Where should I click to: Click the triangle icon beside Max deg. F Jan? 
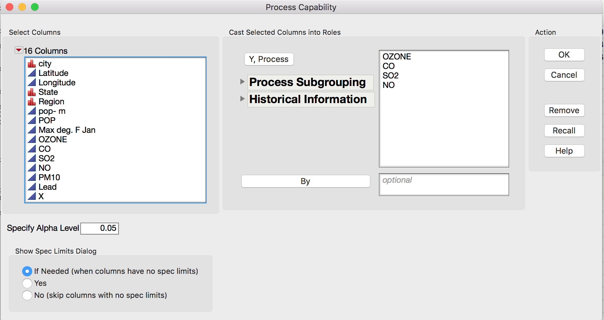[x=32, y=130]
